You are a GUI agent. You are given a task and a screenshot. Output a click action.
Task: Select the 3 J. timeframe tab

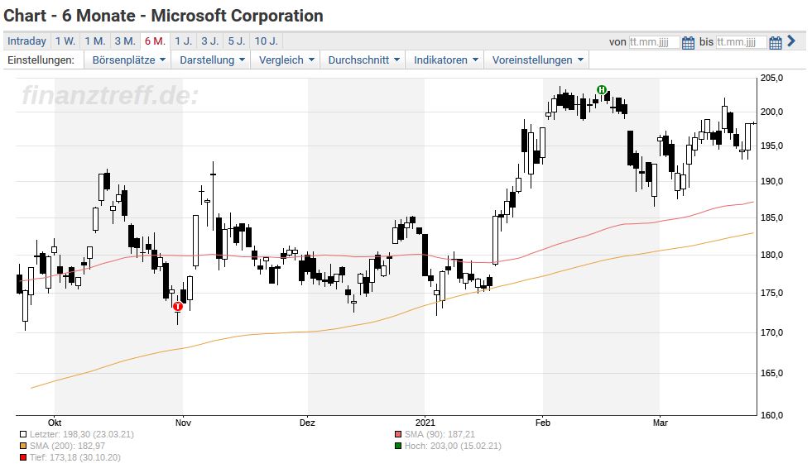coord(209,41)
